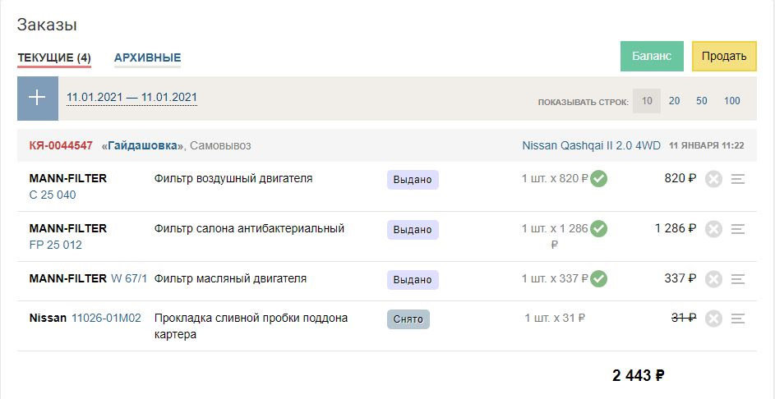This screenshot has width=775, height=399.
Task: Show 100 rows per page
Action: 732,101
